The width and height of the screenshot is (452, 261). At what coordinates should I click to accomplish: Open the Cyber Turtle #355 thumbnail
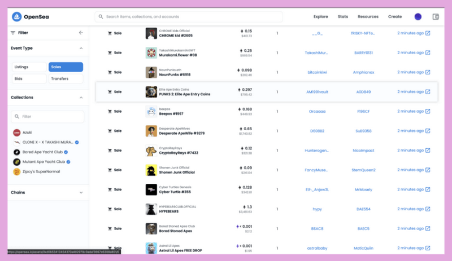tap(151, 190)
